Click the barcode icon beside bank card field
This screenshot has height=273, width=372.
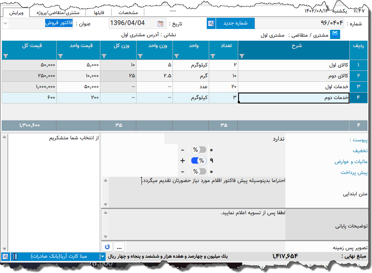pos(15,256)
